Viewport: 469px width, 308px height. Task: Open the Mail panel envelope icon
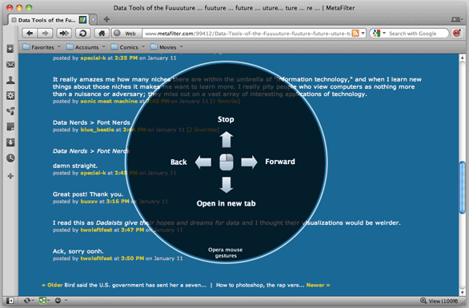click(x=10, y=65)
